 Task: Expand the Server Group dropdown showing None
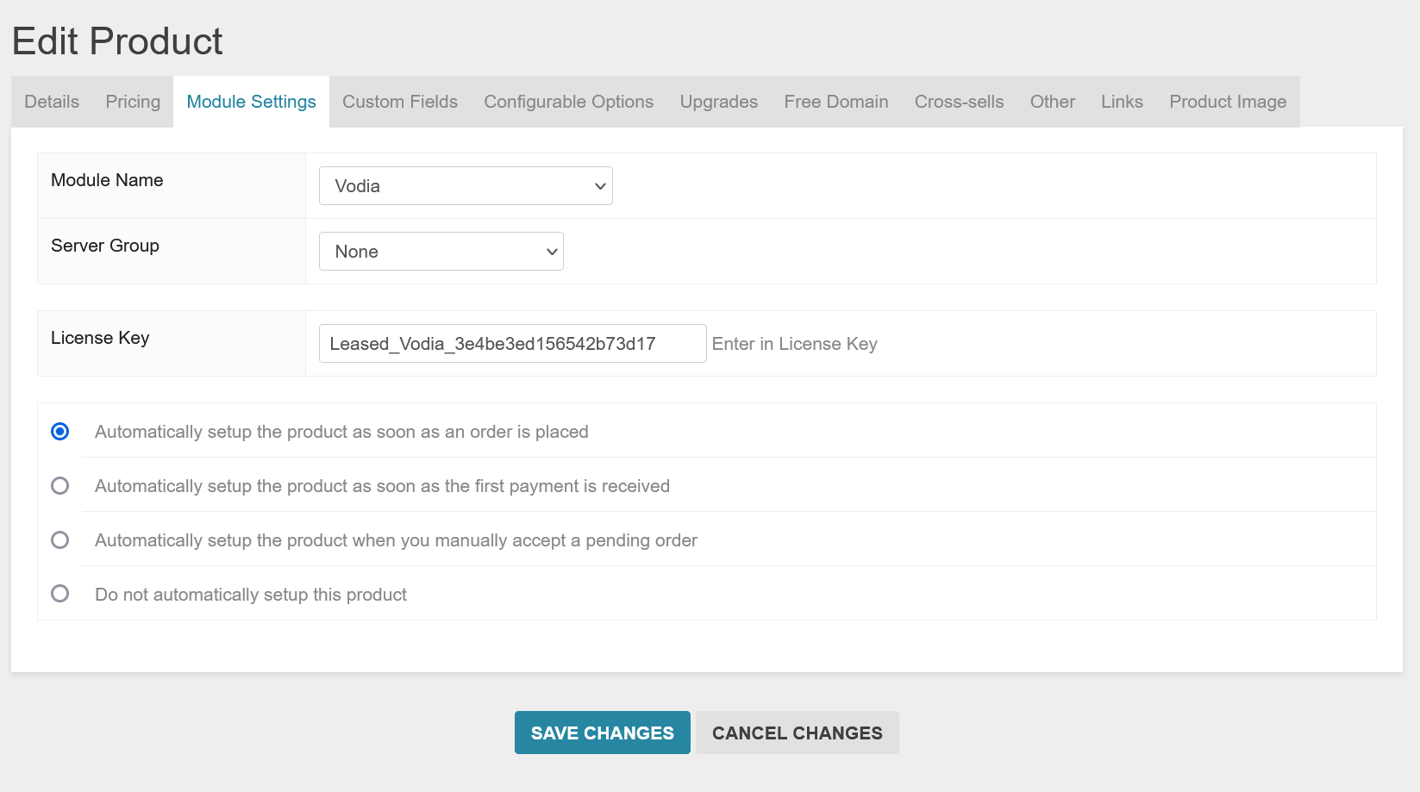coord(441,252)
